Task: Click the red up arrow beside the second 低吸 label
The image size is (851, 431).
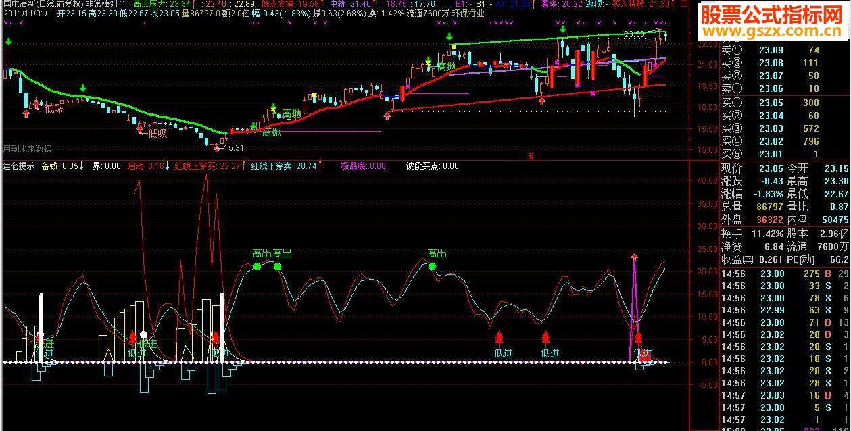Action: tap(140, 128)
